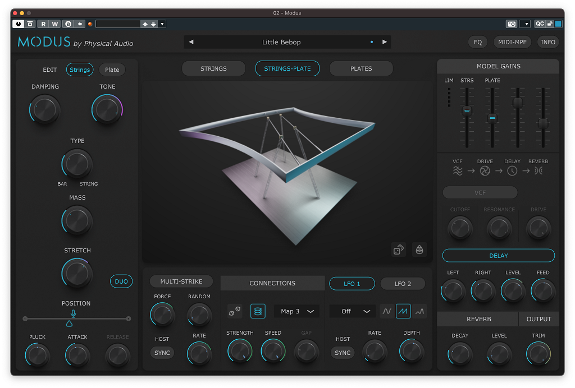
Task: Toggle the MULTI-STRIKE button
Action: [181, 281]
